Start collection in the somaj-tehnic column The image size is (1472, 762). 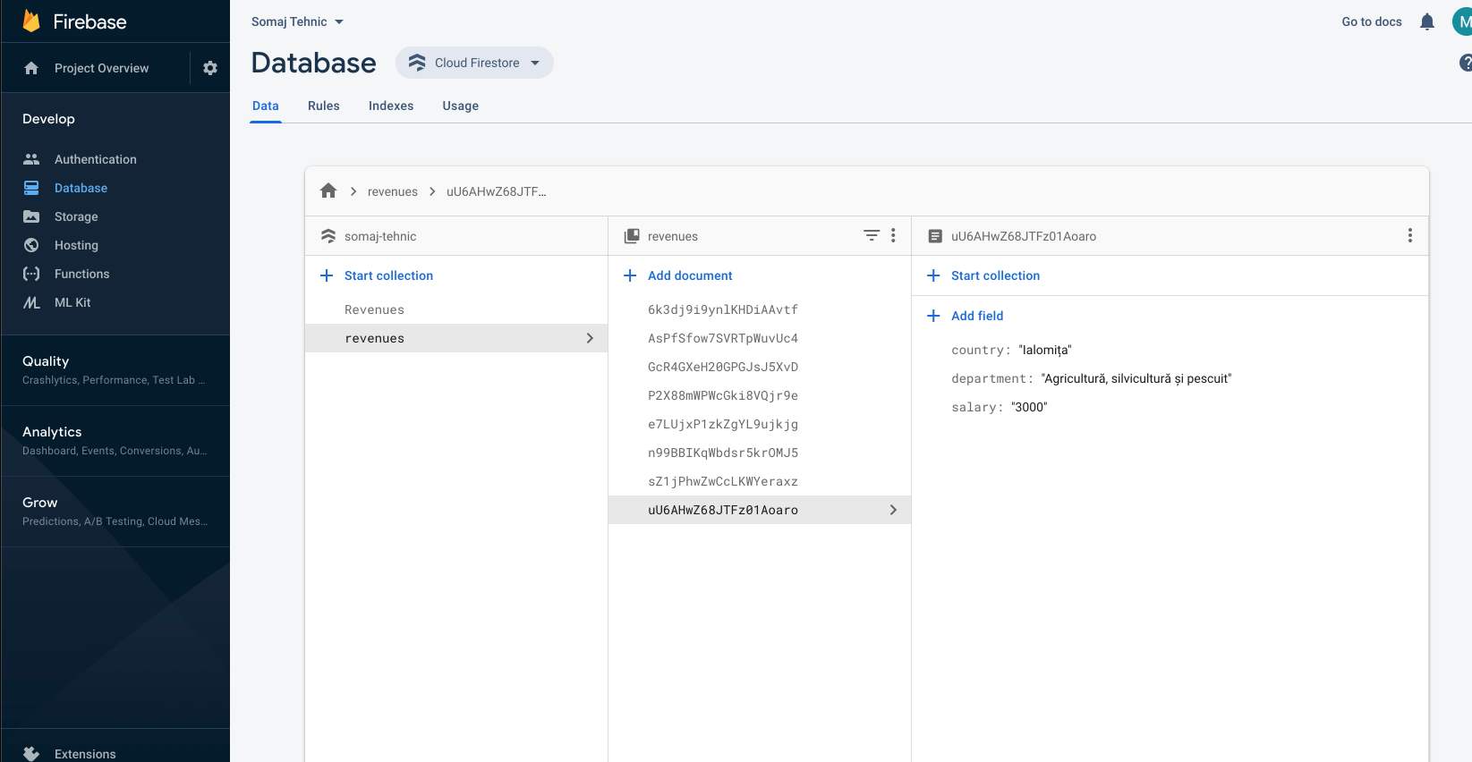pos(388,275)
